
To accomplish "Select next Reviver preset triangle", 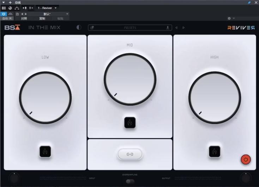I will pos(183,28).
